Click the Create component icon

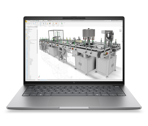tap(28, 23)
